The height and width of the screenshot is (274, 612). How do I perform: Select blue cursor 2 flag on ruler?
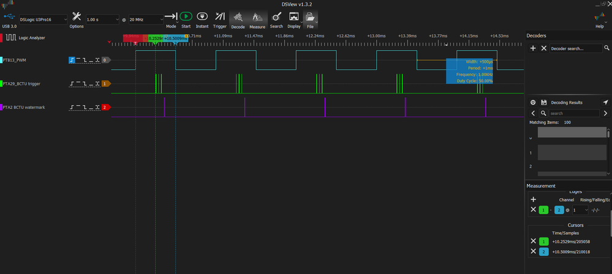176,38
